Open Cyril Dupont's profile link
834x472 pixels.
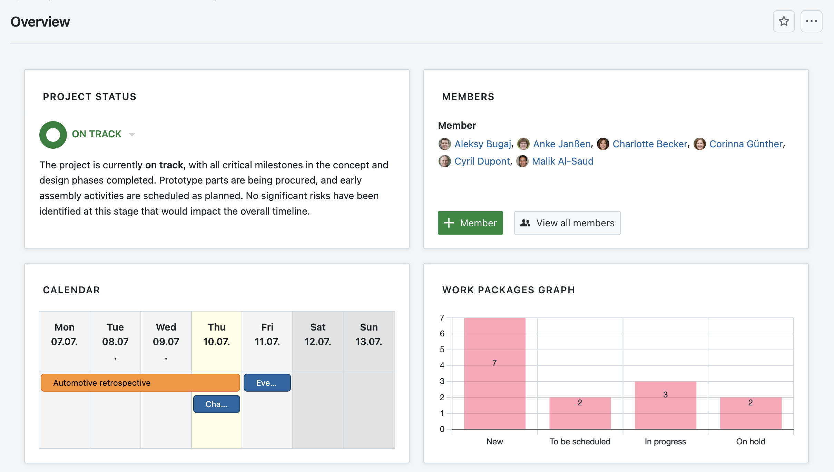(x=482, y=161)
